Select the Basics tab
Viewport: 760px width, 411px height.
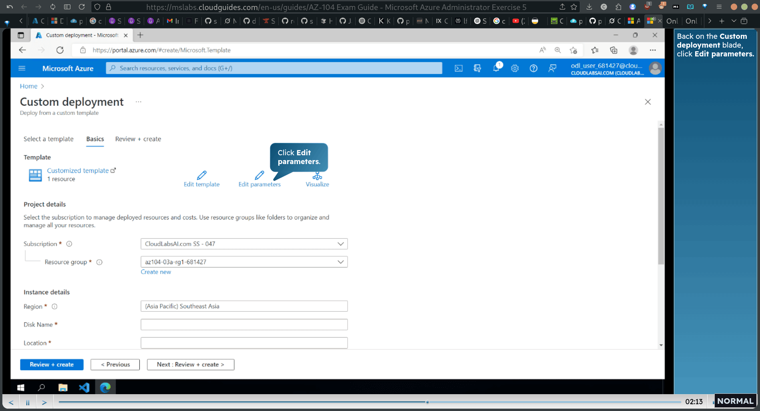coord(95,139)
